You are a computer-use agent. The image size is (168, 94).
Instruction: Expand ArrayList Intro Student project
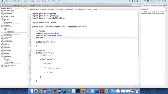[2, 10]
